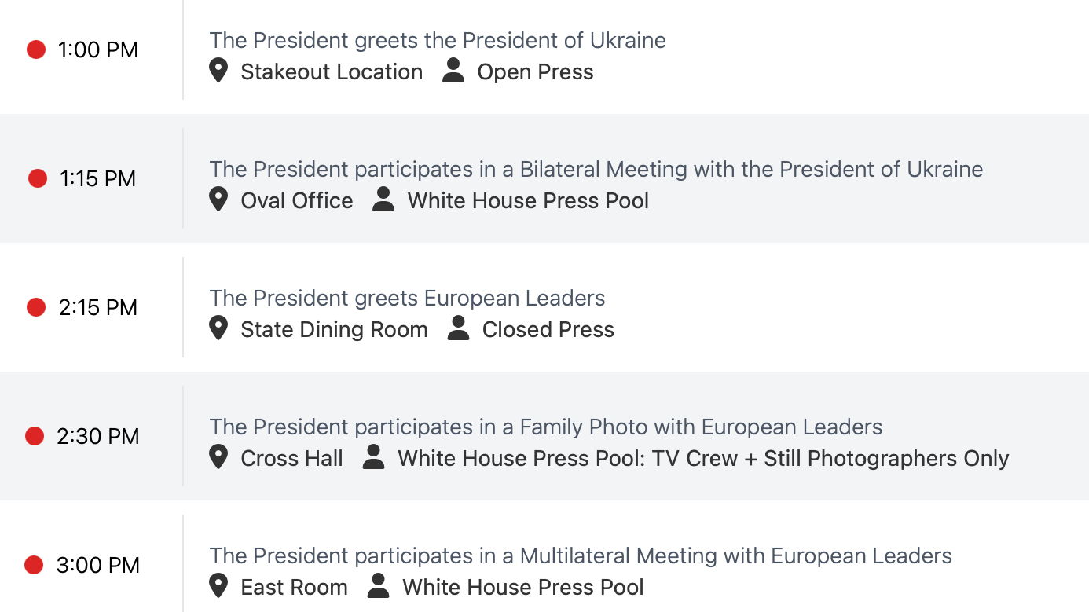Click the red dot beside 1:00 PM
This screenshot has height=612, width=1089.
tap(36, 49)
